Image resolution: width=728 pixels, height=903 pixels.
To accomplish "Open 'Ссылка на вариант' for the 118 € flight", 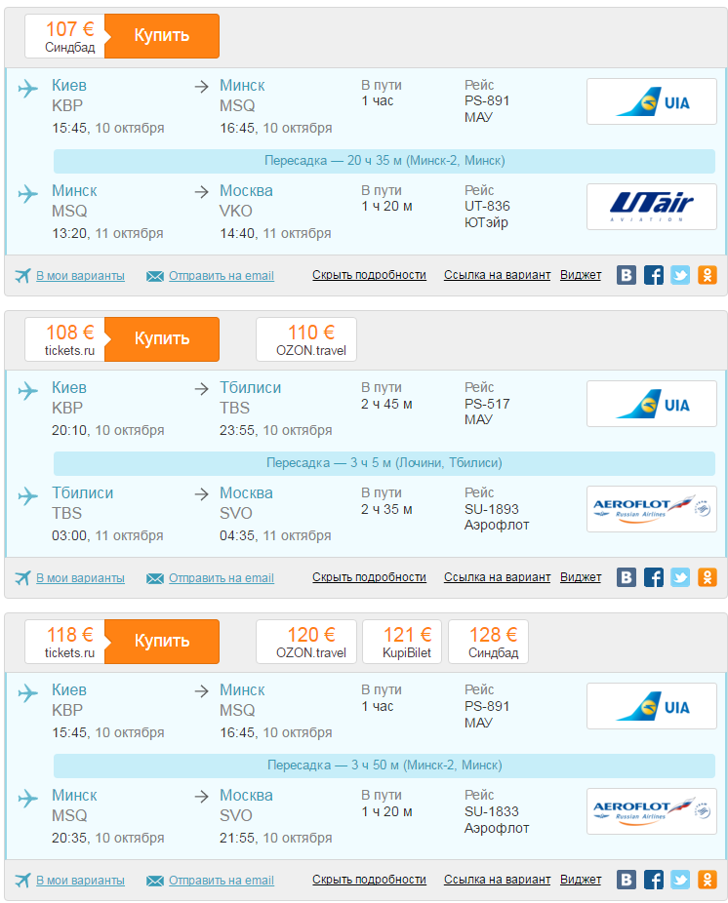I will point(497,880).
